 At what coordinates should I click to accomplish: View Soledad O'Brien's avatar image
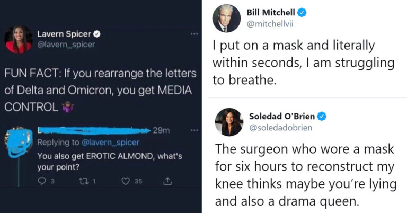(228, 121)
